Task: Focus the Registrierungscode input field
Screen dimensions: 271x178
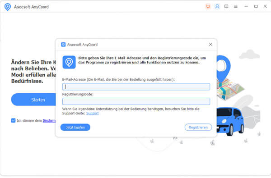Action: (x=136, y=101)
